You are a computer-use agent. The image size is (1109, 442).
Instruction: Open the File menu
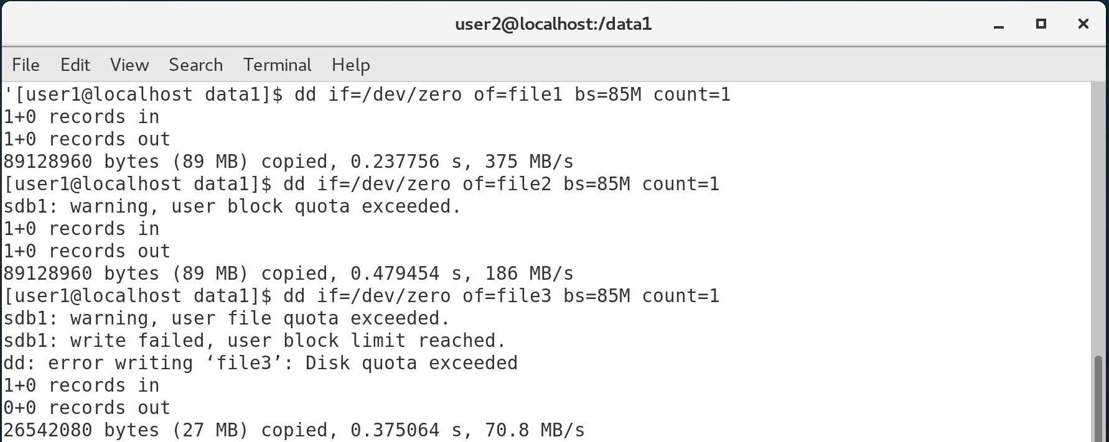[26, 65]
